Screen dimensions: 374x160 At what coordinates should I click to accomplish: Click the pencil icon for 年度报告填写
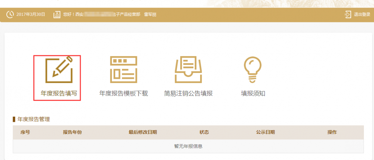tap(59, 70)
